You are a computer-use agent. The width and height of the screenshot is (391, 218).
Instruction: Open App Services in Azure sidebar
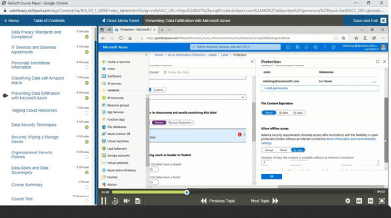[113, 112]
